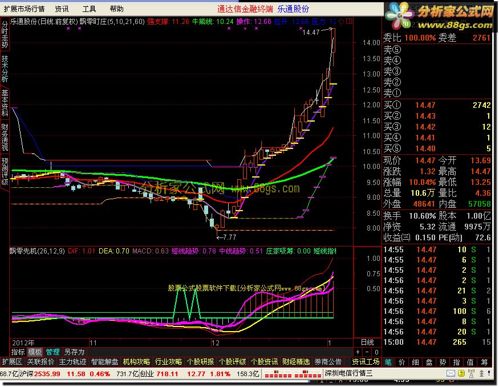Select the 指 tab in quote panel
This screenshot has height=387, width=499.
click(456, 362)
